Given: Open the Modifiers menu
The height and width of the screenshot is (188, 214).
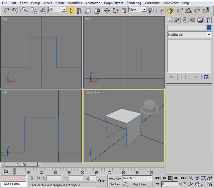Looking at the screenshot, I should click(x=75, y=3).
